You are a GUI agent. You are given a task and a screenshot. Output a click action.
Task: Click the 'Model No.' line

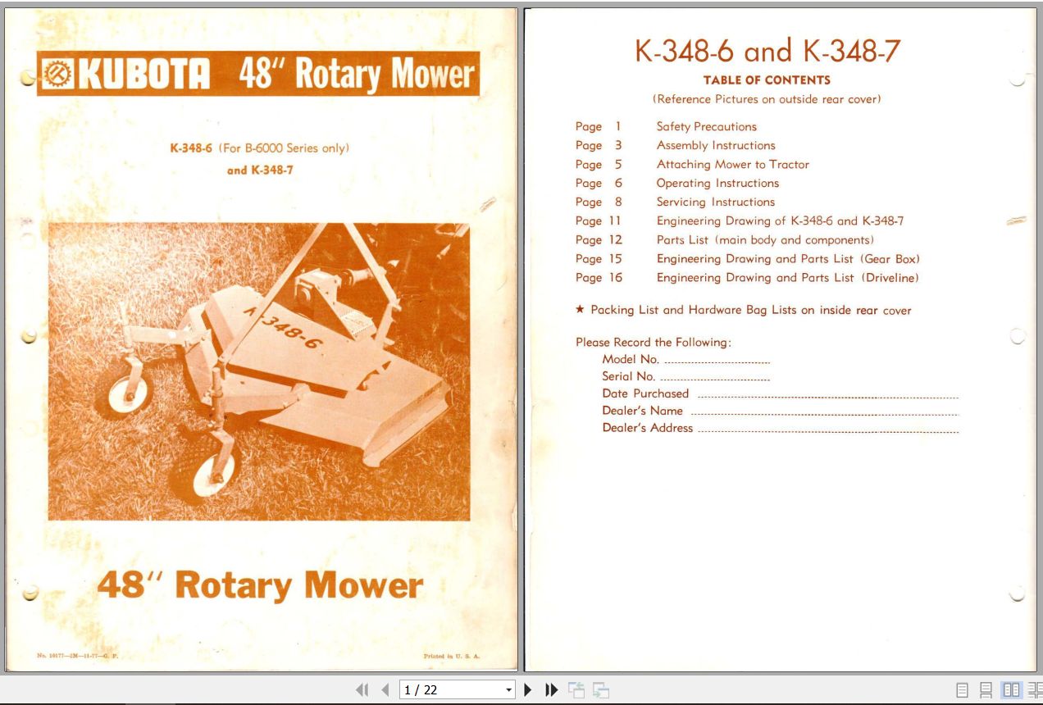(685, 359)
